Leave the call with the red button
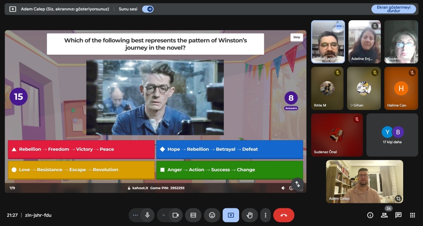The height and width of the screenshot is (226, 423). (284, 215)
